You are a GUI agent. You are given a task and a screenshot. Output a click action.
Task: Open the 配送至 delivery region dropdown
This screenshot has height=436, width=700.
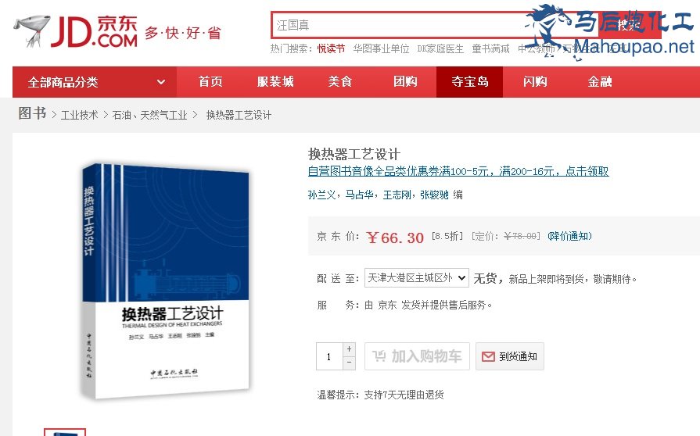coord(417,278)
